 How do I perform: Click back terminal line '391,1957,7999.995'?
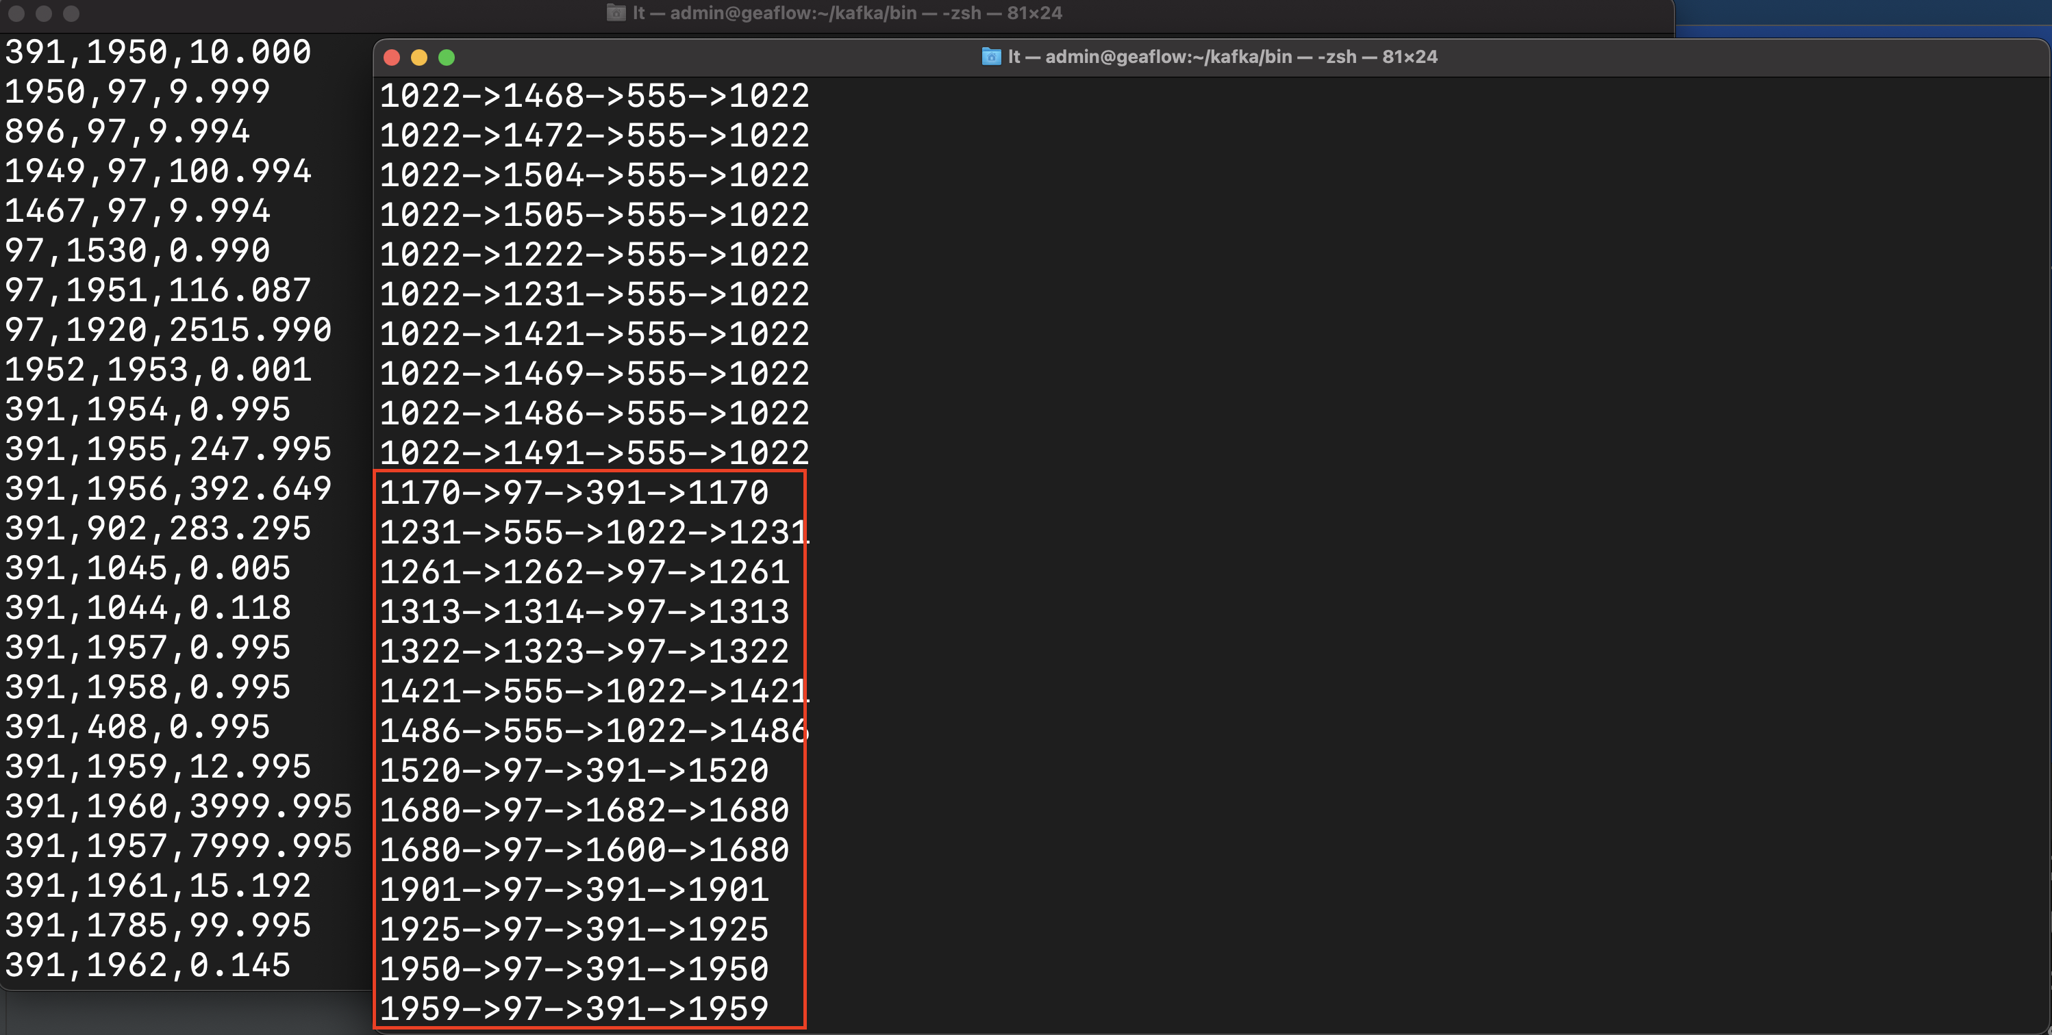point(179,846)
